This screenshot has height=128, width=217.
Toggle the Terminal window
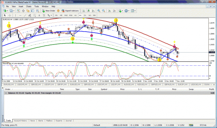(x=33, y=11)
